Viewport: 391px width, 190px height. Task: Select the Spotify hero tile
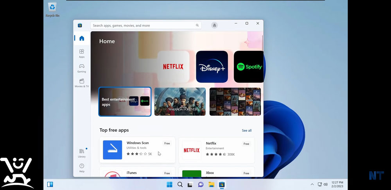point(249,66)
